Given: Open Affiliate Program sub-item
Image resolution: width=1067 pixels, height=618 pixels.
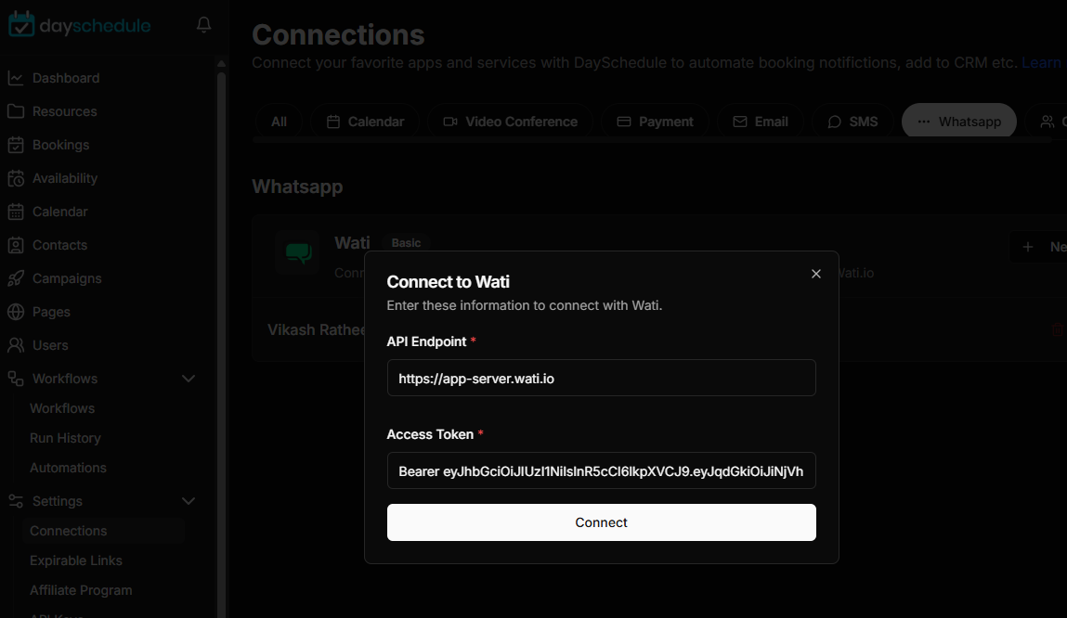Looking at the screenshot, I should (x=81, y=590).
